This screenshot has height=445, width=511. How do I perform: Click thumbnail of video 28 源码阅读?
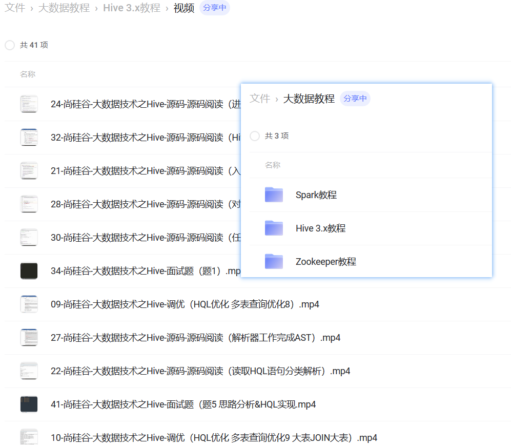(x=29, y=204)
